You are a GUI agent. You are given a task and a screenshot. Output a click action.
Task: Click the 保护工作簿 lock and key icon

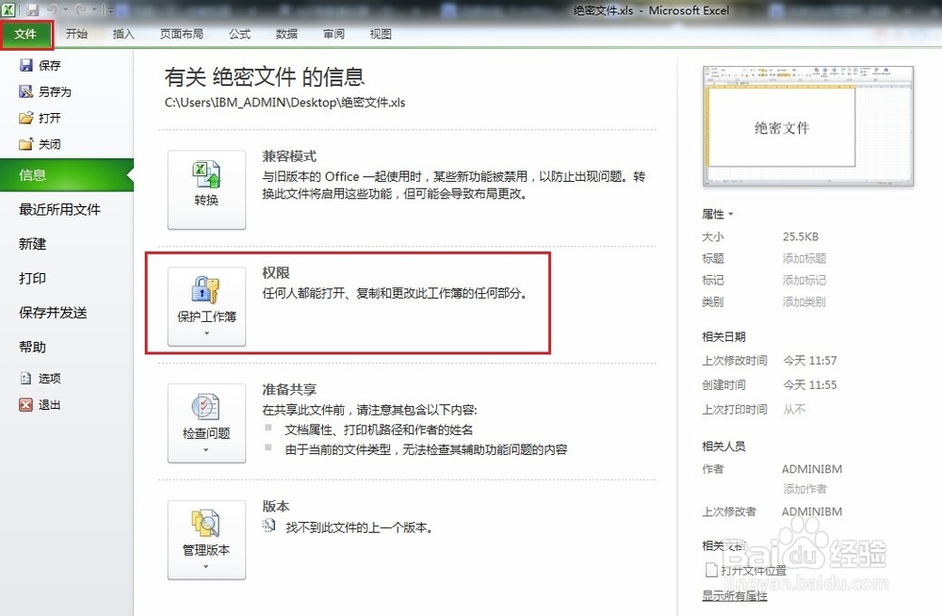point(206,290)
